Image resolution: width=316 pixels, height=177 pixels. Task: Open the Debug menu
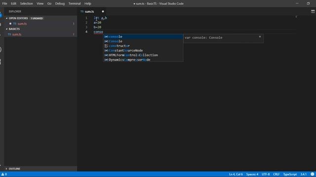click(60, 3)
